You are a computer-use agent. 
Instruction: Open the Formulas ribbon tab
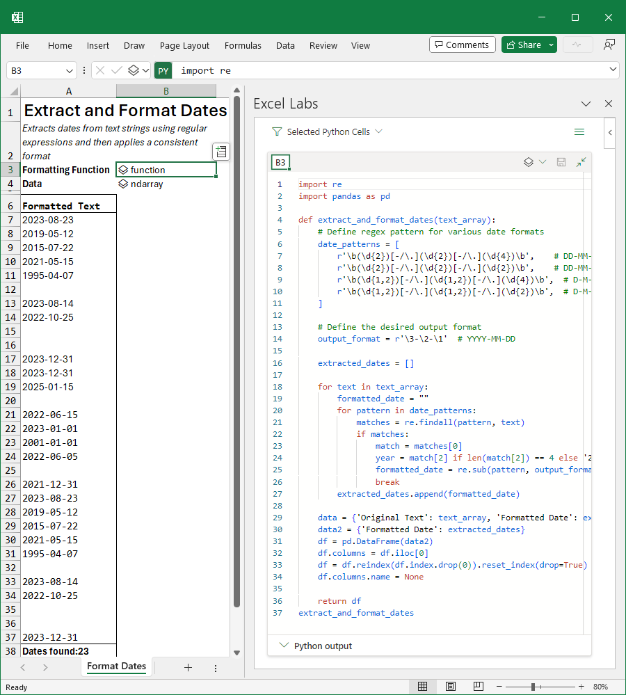(243, 45)
